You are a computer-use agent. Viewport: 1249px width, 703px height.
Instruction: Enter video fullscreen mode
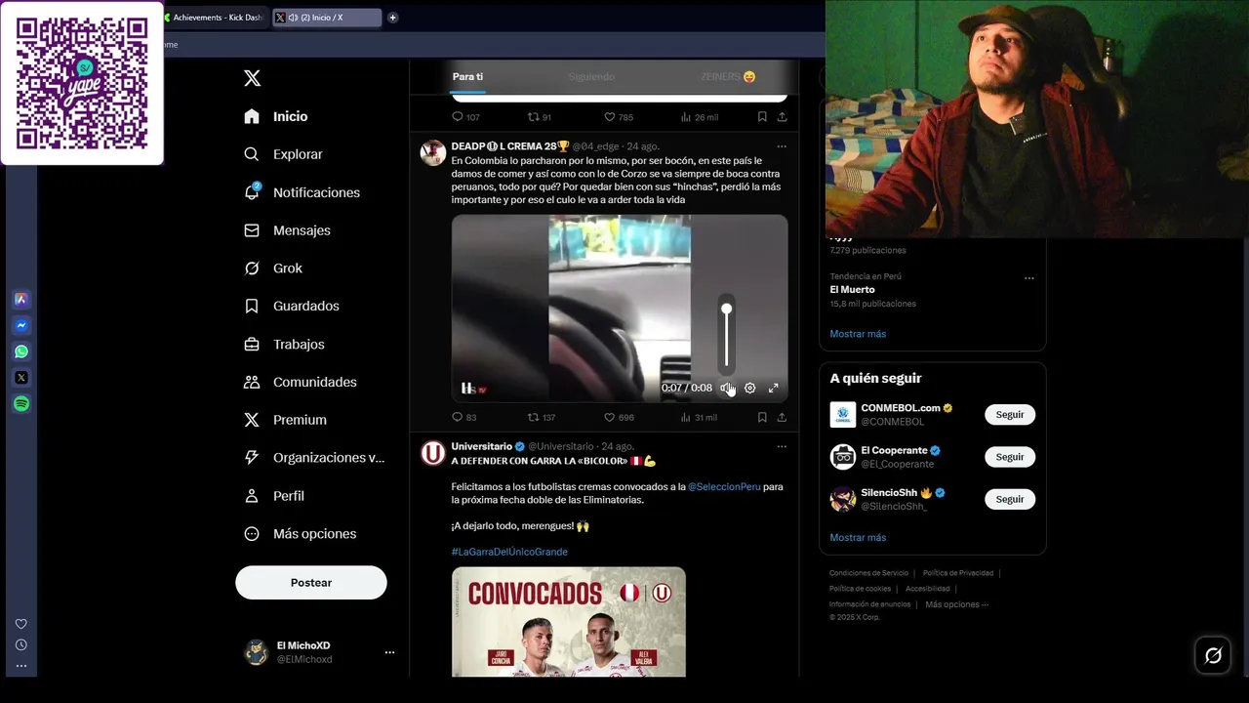[x=773, y=388]
